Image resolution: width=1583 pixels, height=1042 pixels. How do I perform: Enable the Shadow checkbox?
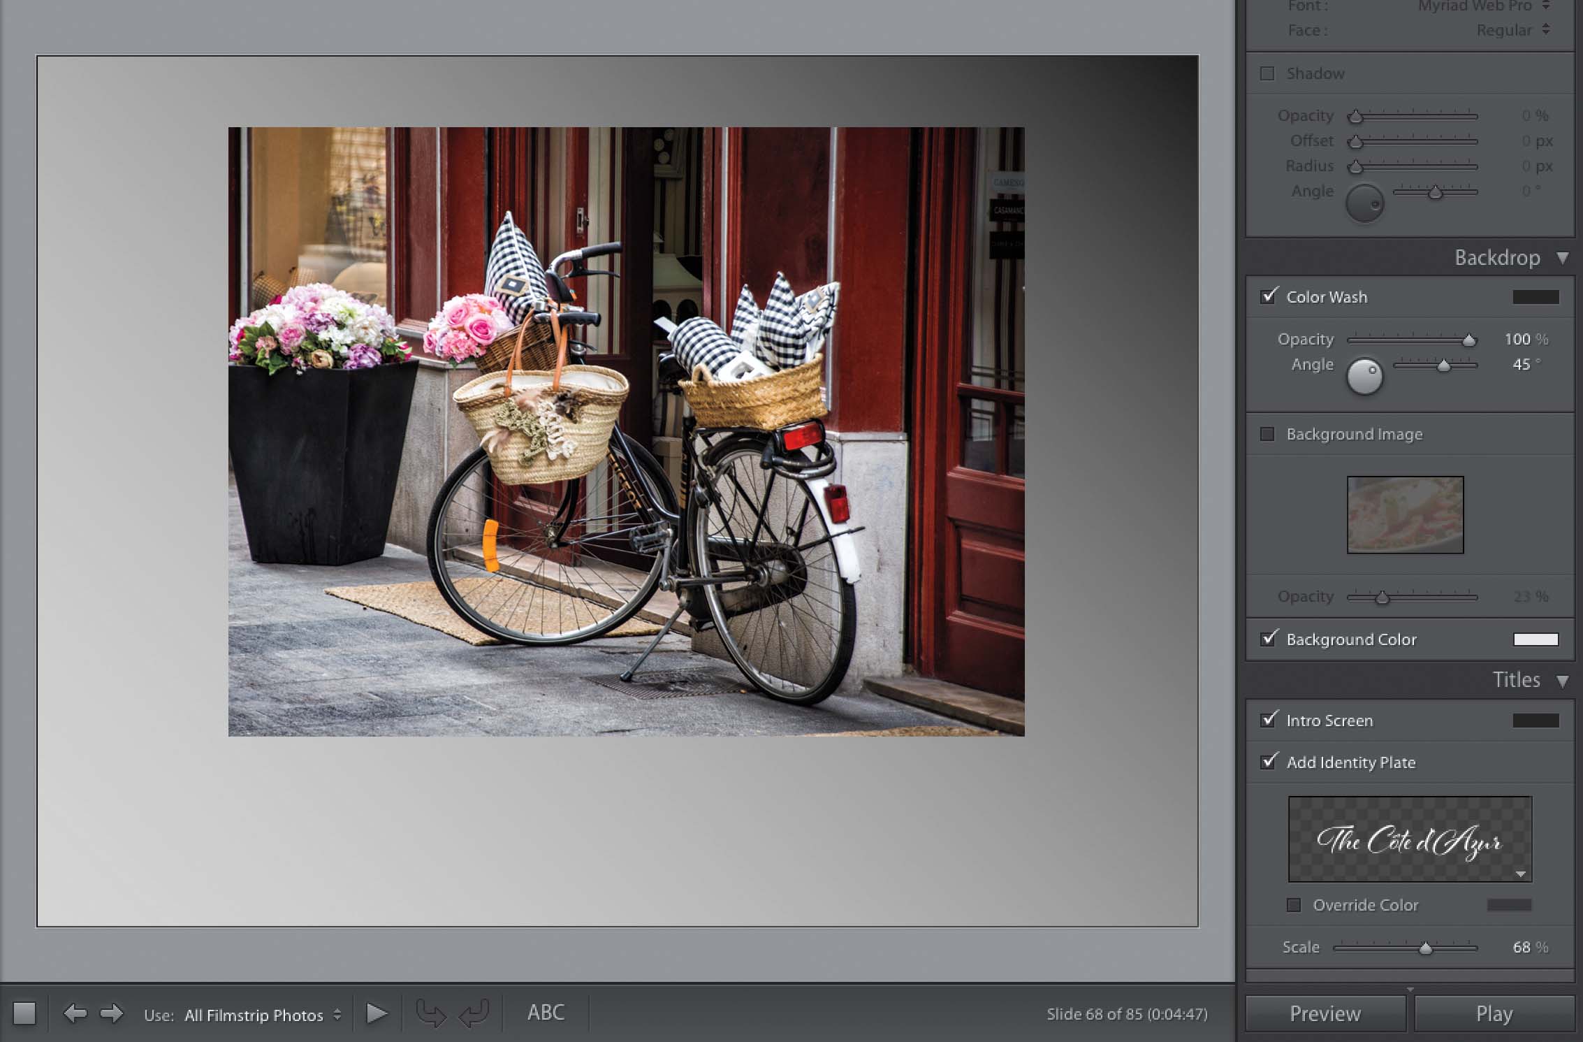click(x=1267, y=73)
